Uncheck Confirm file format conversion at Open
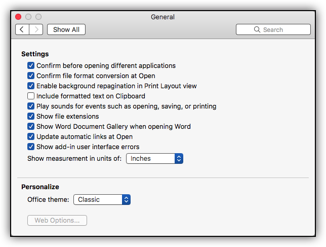Viewport: 326px width, 247px height. pos(31,76)
